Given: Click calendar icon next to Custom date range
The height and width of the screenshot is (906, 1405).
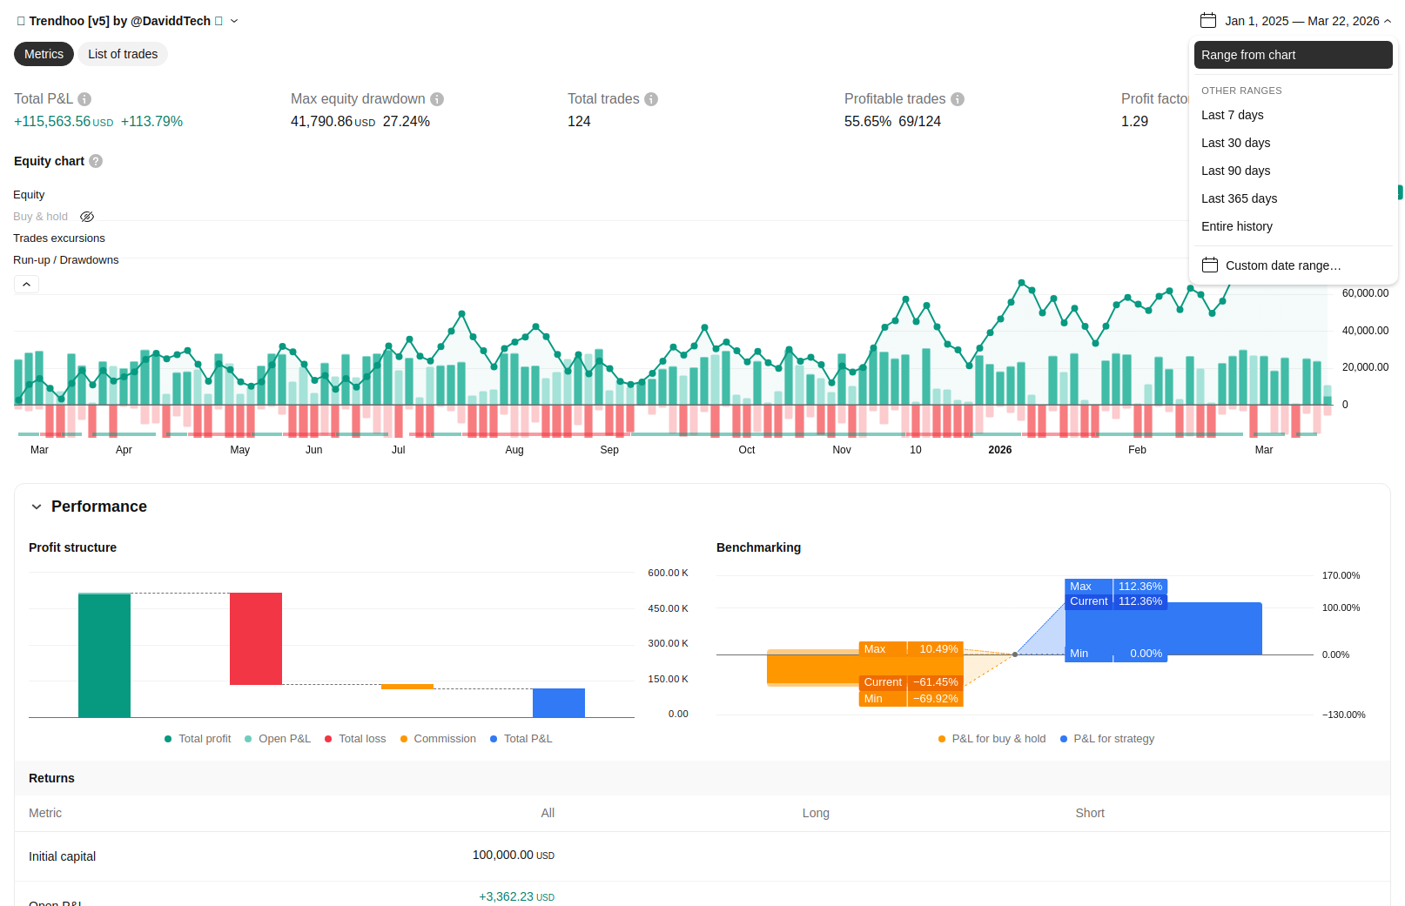Looking at the screenshot, I should click(1210, 265).
